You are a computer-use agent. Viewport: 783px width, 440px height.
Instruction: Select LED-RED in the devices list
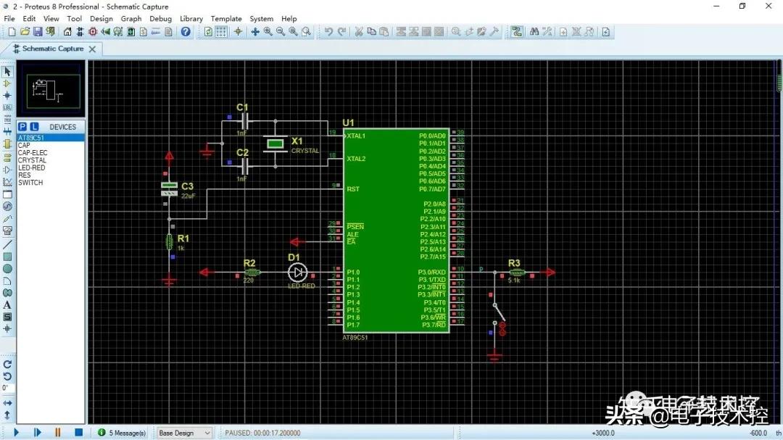pyautogui.click(x=30, y=167)
